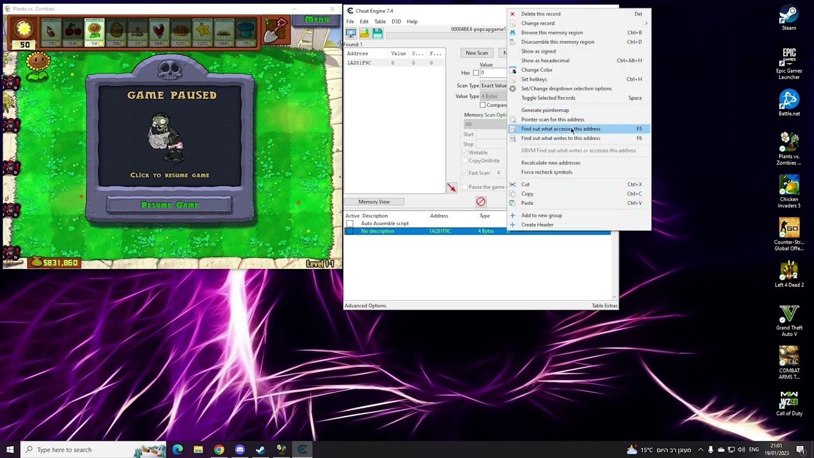Open Left 4 Dead 2 desktop icon

[789, 274]
